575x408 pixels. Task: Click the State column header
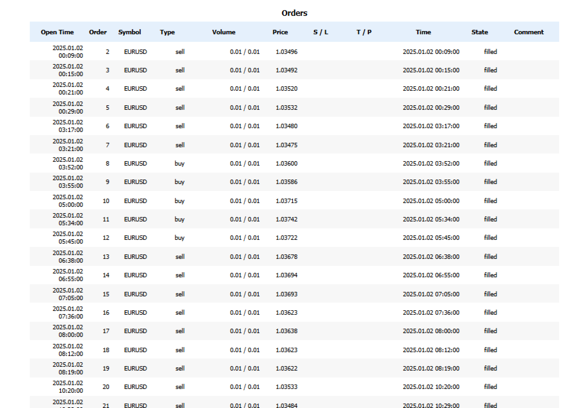(x=480, y=32)
